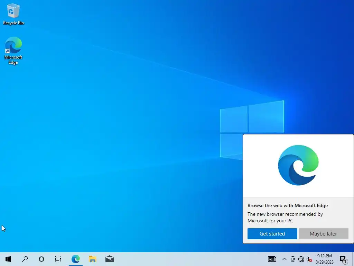The height and width of the screenshot is (266, 354).
Task: Open the Mail app on taskbar
Action: 110,259
